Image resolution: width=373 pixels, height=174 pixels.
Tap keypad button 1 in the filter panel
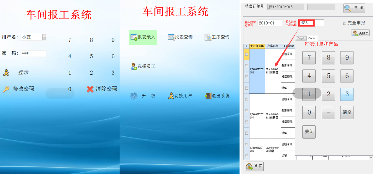point(309,94)
